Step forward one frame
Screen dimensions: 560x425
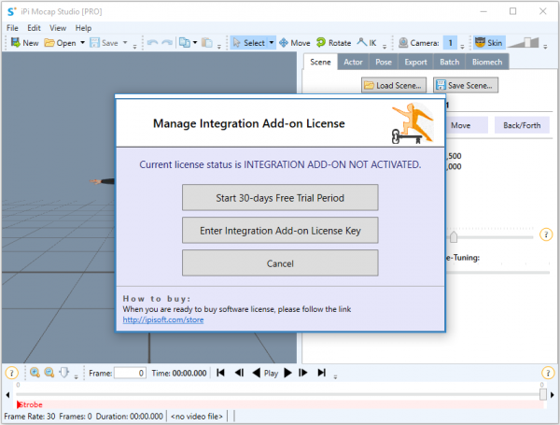(x=303, y=373)
